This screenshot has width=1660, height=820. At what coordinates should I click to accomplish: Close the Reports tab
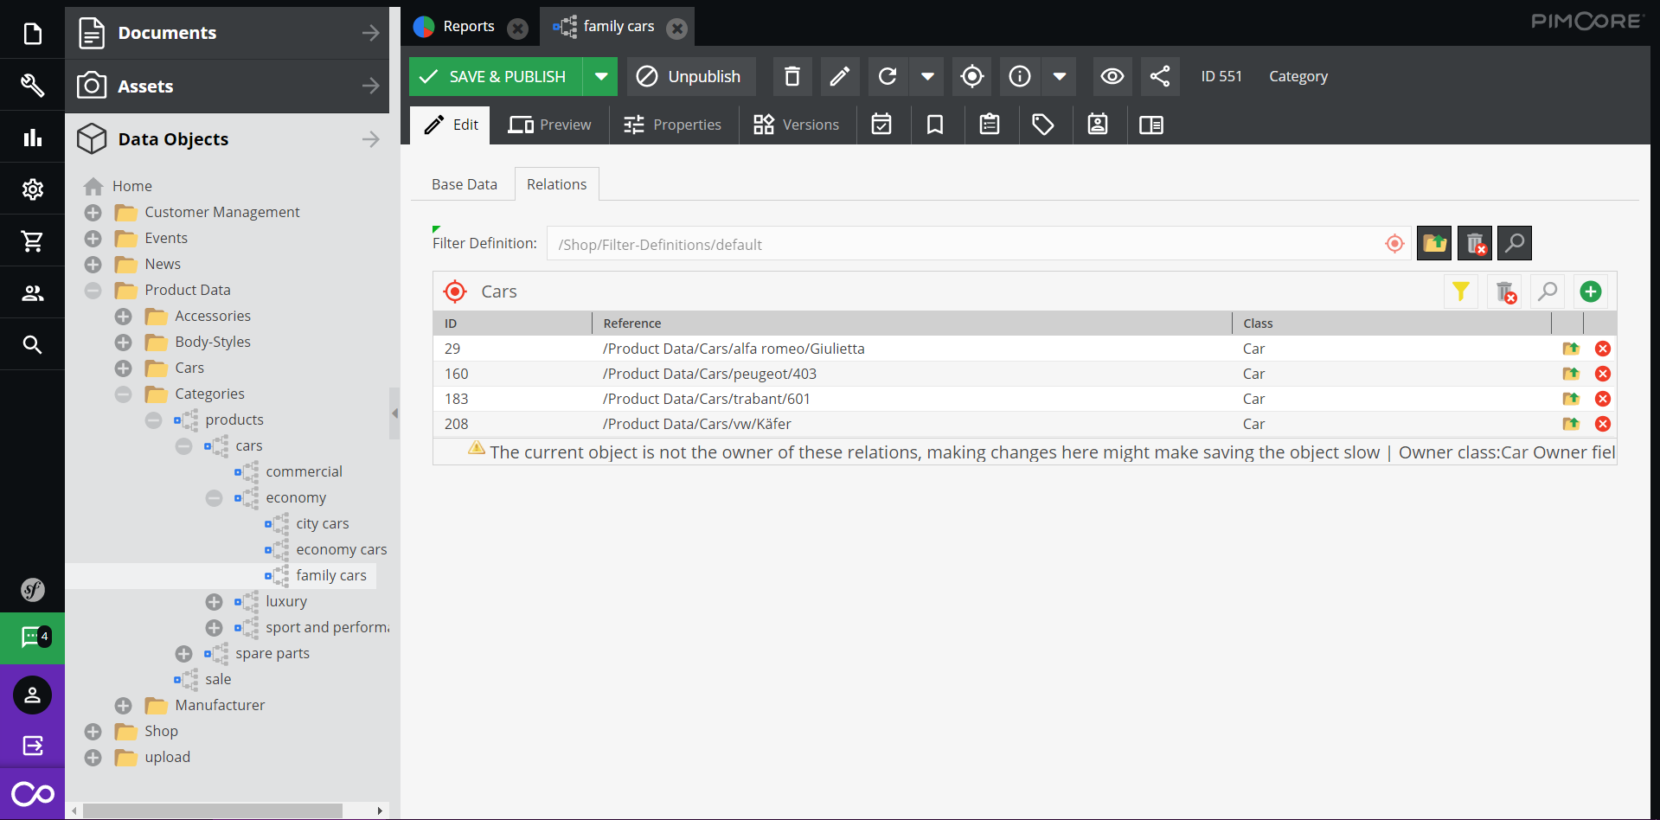coord(517,29)
